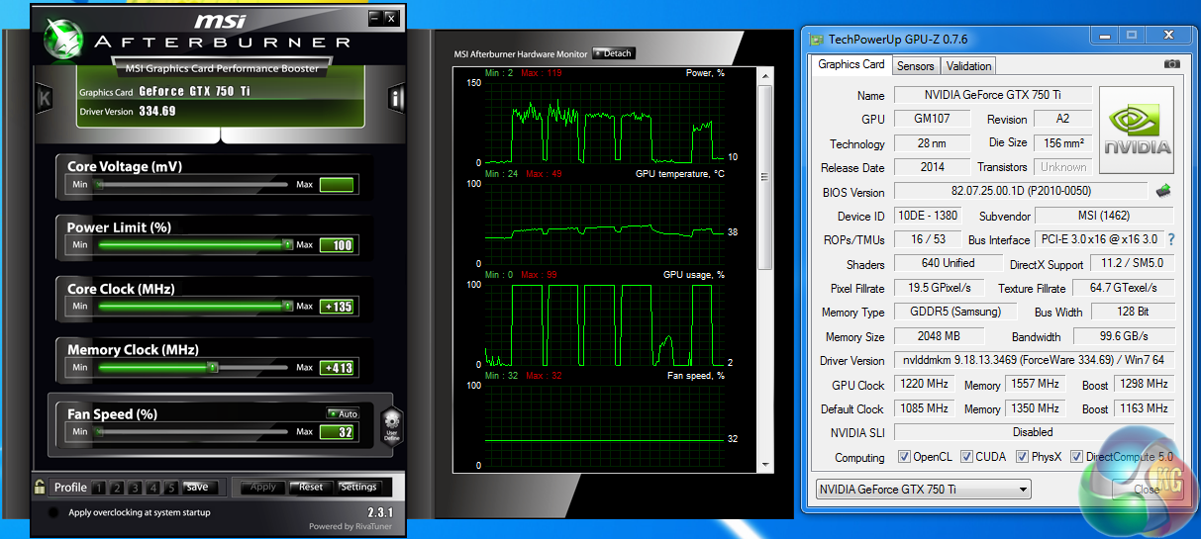Click the Fan speed % graph

click(604, 424)
